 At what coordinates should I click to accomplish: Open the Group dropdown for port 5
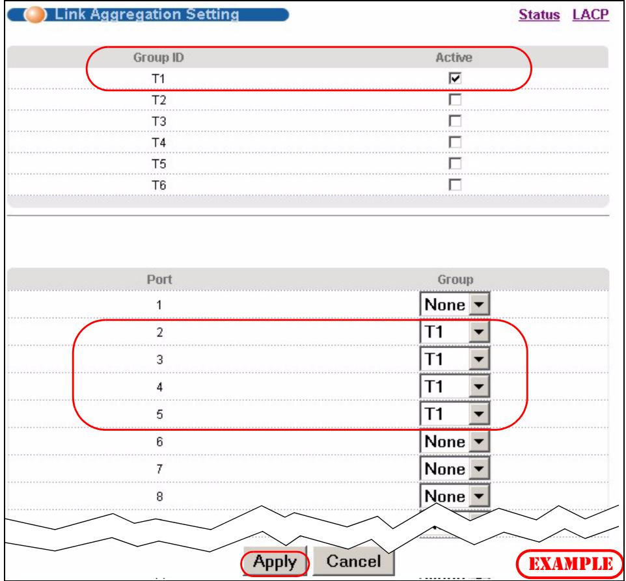click(455, 413)
